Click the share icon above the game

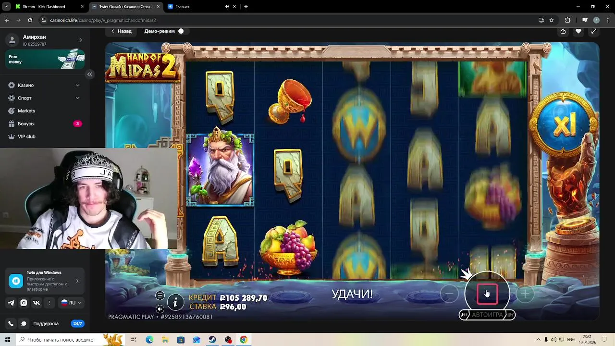(563, 31)
